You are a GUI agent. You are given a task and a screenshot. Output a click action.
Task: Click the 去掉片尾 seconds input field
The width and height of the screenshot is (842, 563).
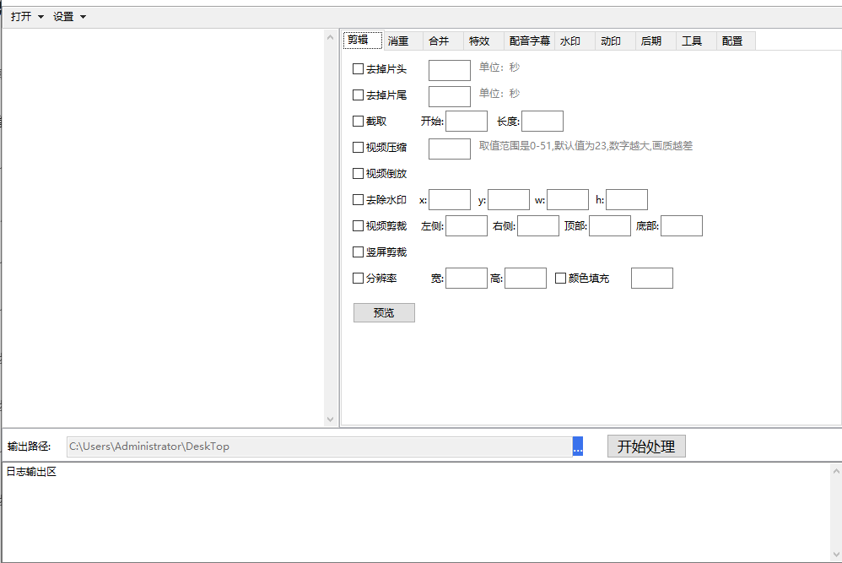point(450,97)
